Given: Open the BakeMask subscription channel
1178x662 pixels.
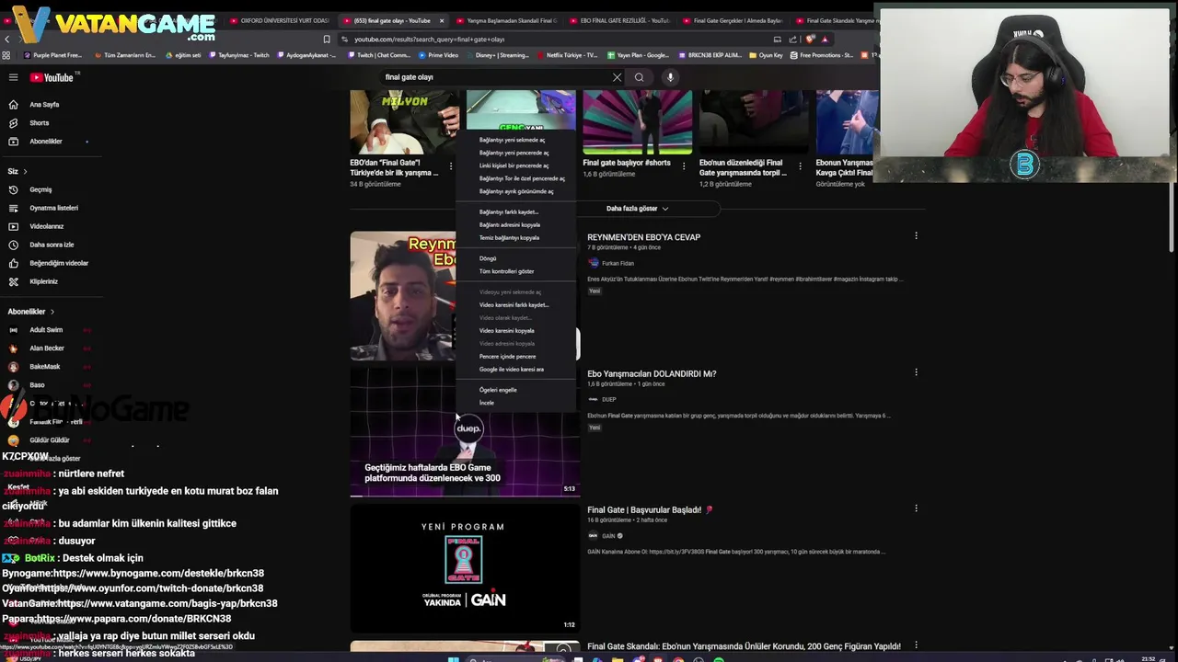Looking at the screenshot, I should tap(44, 367).
